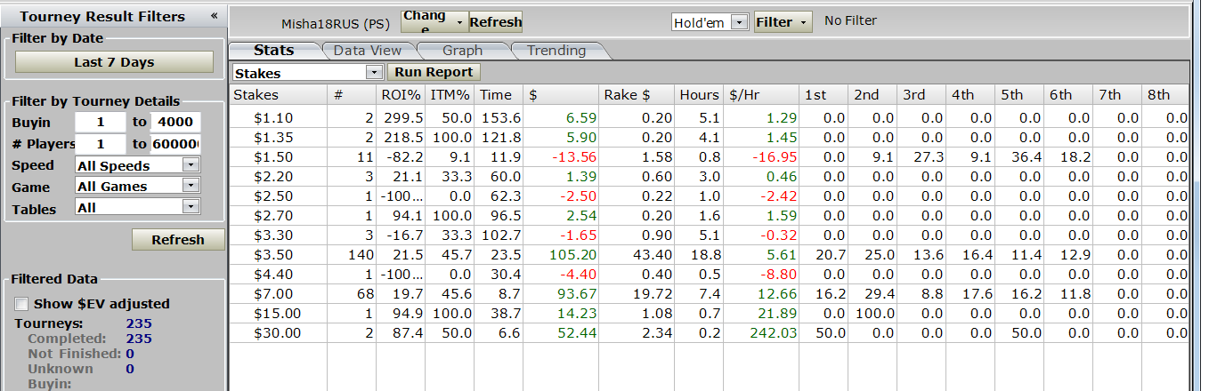The image size is (1209, 391).
Task: Click the Run Report button
Action: 434,73
